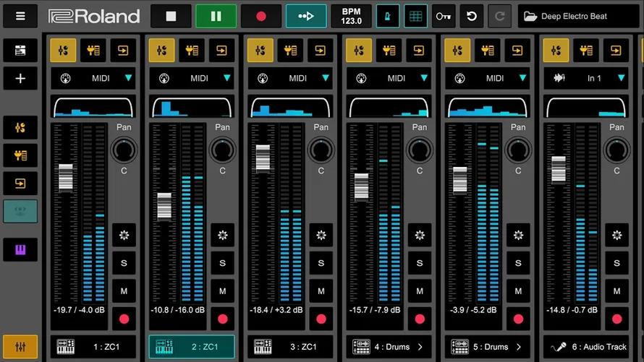Image resolution: width=644 pixels, height=362 pixels.
Task: Click the undo arrow icon
Action: click(x=472, y=16)
